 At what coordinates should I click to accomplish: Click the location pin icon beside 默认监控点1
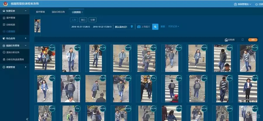[x=132, y=27]
